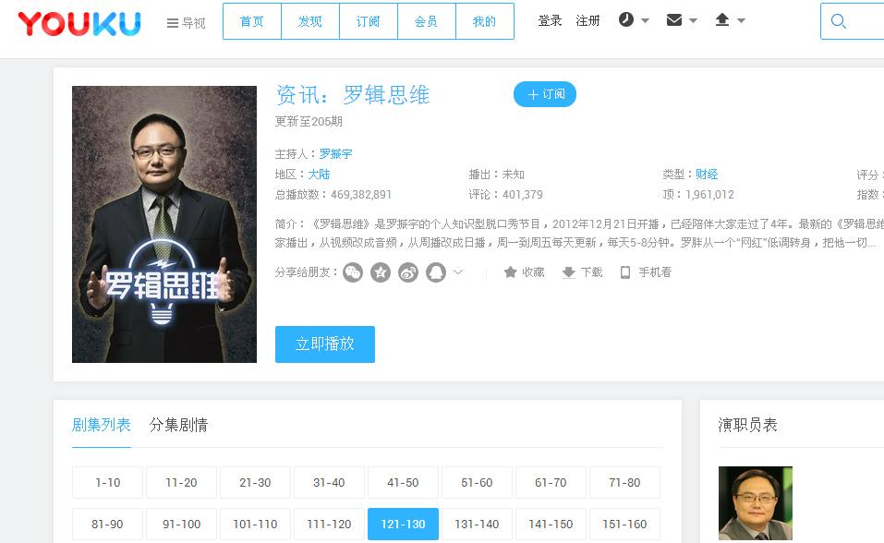Share to QQ penguin icon

pos(436,273)
